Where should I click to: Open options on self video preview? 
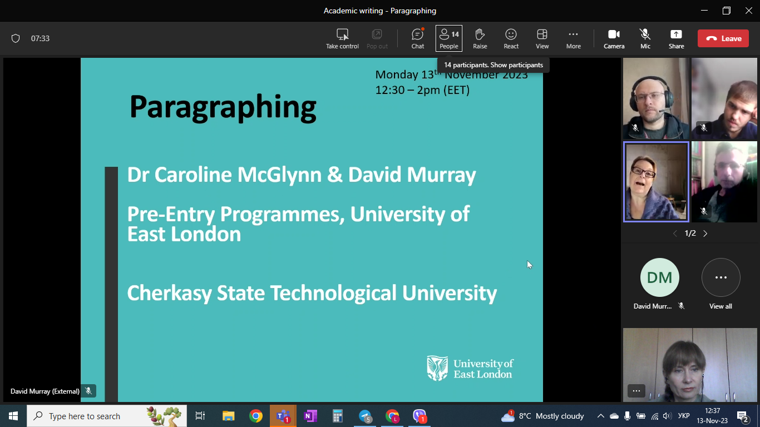coord(636,391)
